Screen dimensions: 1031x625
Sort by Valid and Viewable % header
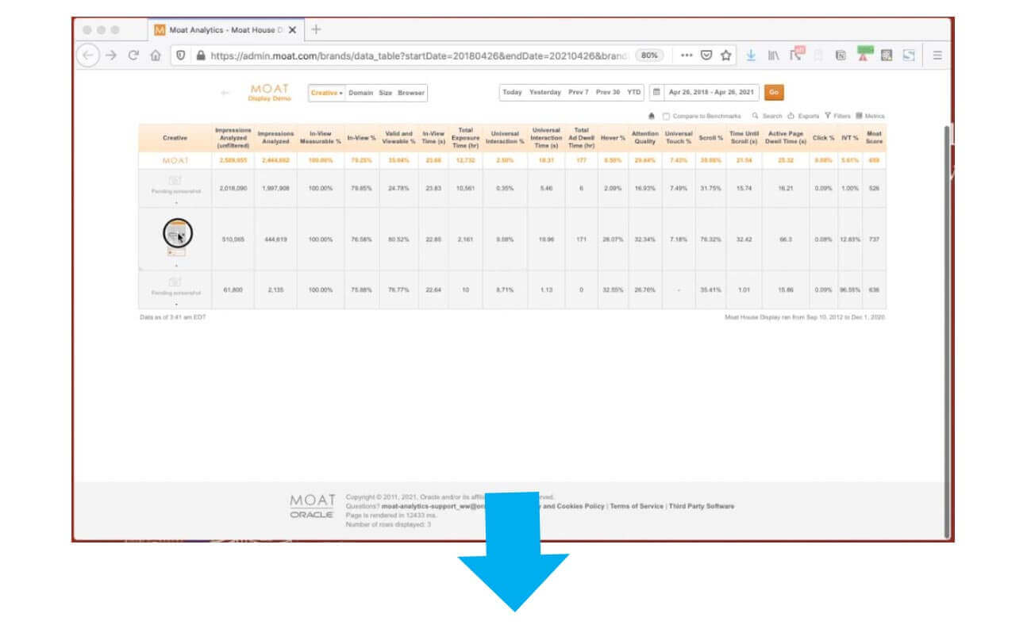[398, 138]
